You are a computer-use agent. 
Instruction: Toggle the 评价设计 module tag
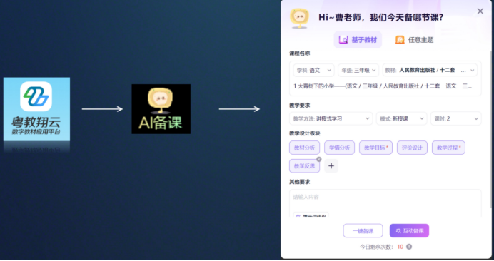pyautogui.click(x=412, y=148)
